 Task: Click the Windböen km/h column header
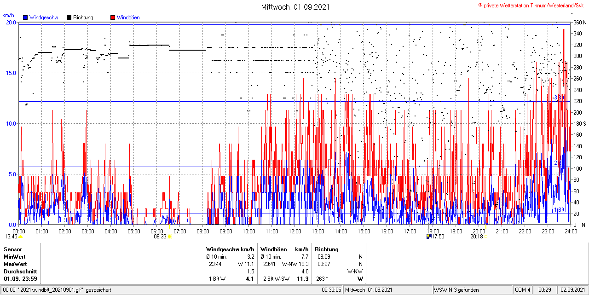(284, 249)
